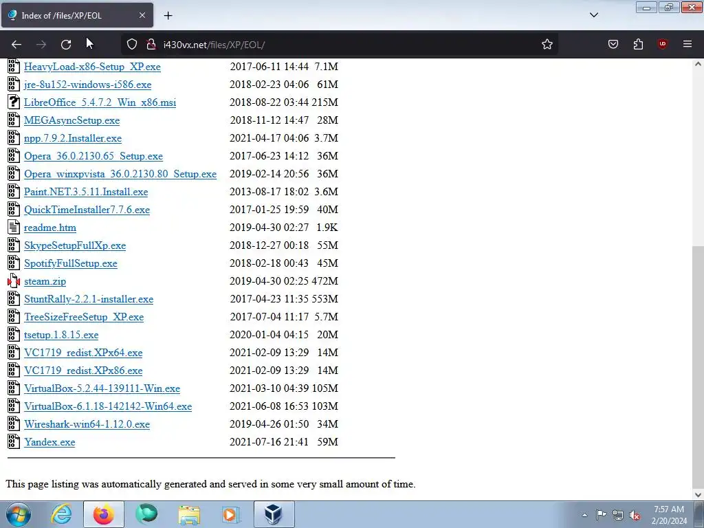Image resolution: width=704 pixels, height=528 pixels.
Task: Click the Yandex.exe link
Action: point(49,442)
